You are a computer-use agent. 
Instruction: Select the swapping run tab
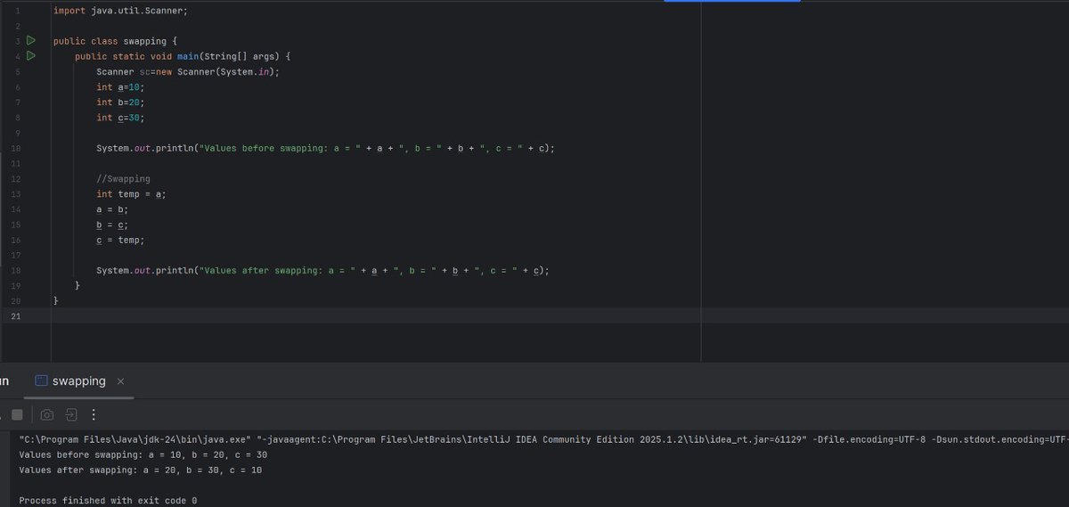78,381
